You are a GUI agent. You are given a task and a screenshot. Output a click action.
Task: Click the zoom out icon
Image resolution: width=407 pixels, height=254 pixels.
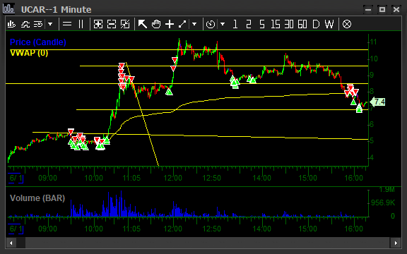tap(112, 25)
